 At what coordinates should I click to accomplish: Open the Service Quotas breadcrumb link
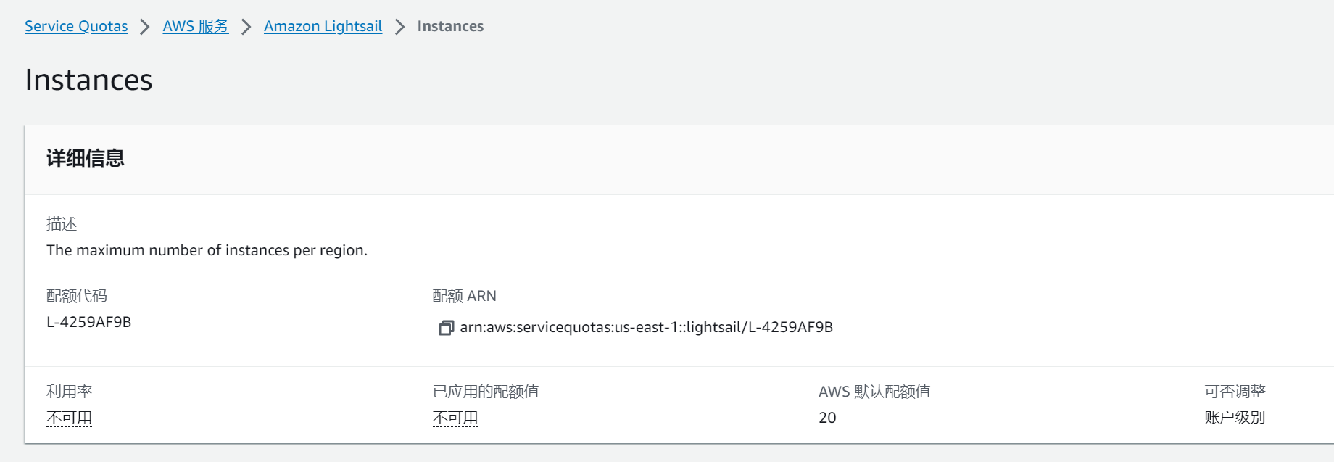click(76, 26)
